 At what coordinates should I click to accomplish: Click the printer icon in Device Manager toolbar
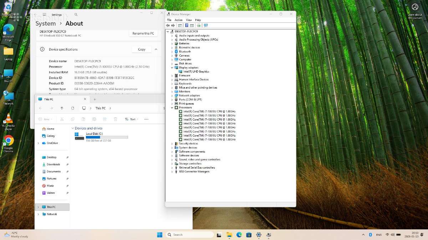(199, 25)
